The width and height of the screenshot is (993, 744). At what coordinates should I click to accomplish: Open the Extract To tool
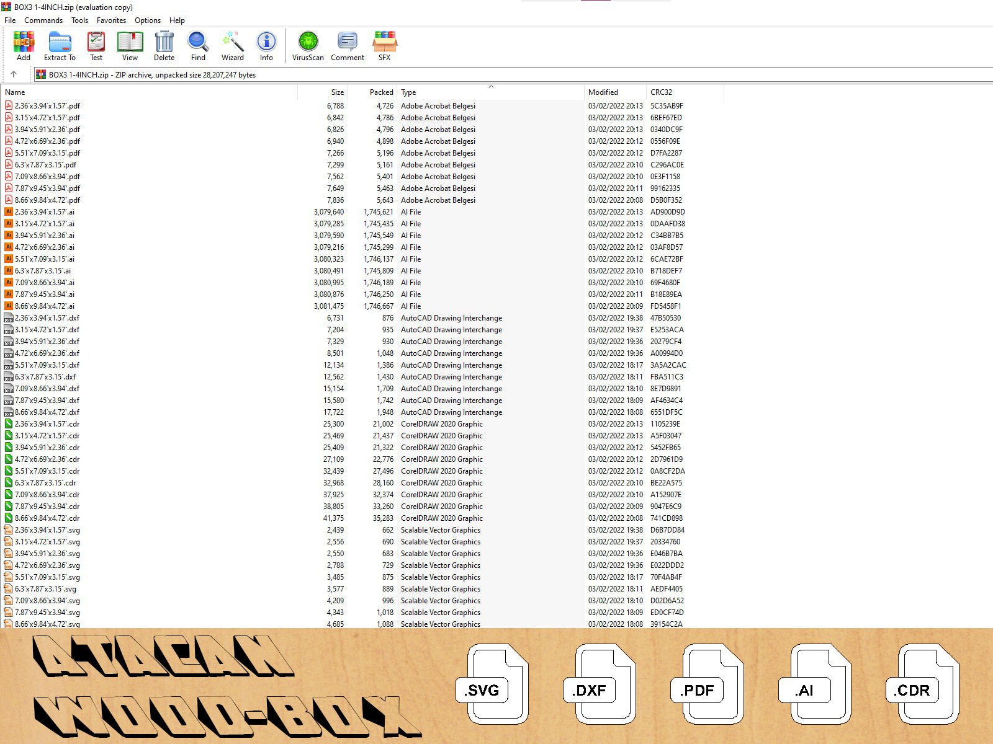coord(60,46)
